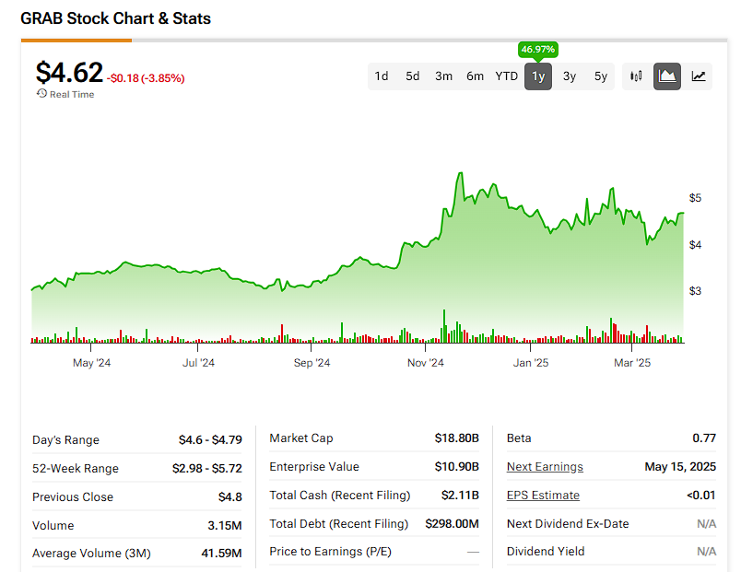This screenshot has width=741, height=572.
Task: Click the tallest volume bar near Nov '24
Action: coord(444,326)
